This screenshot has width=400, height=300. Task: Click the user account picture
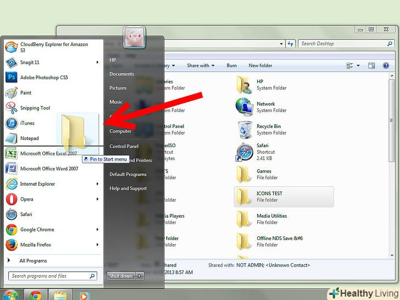pos(134,37)
